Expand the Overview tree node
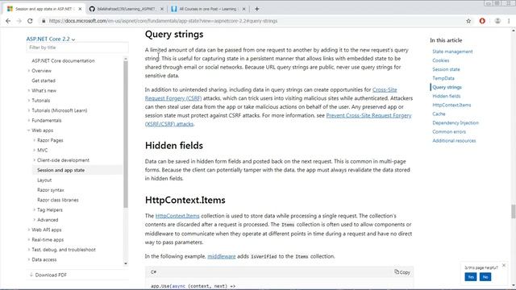Image resolution: width=516 pixels, height=290 pixels. click(x=29, y=71)
